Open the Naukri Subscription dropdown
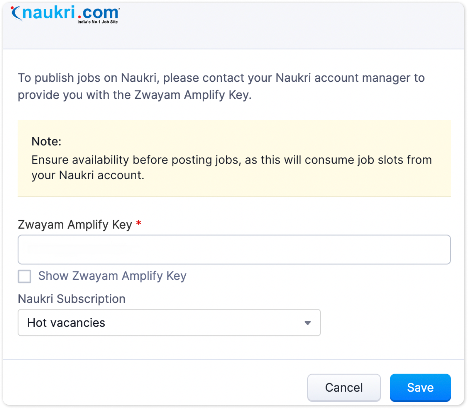This screenshot has height=409, width=468. coord(169,322)
